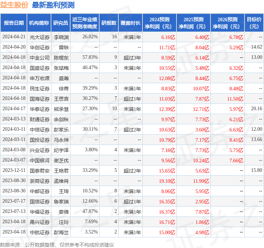Image resolution: width=264 pixels, height=248 pixels.
Task: Click analyst name 陈煜东
Action: [61, 58]
